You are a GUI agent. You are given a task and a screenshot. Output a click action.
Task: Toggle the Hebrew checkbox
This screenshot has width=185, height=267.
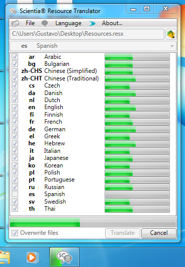[x=15, y=143]
